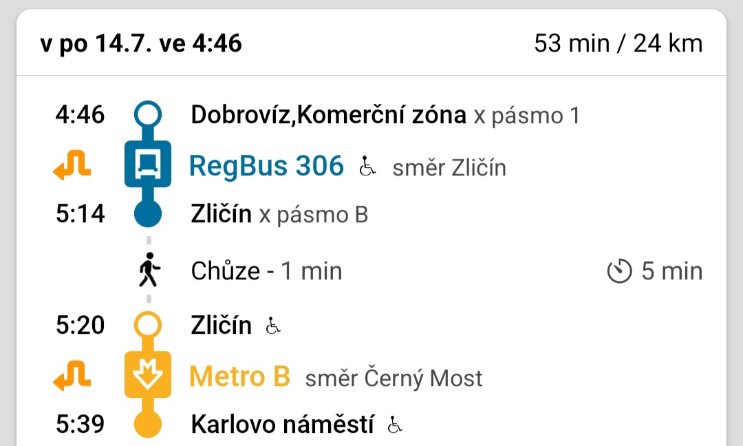Viewport: 743px width, 446px height.
Task: Click the Dobrovíz,Komerční zóna stop name
Action: 328,115
